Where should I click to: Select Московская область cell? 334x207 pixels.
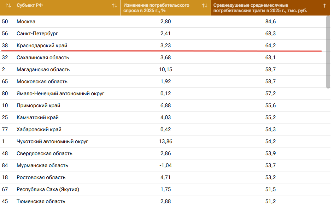tap(42, 81)
